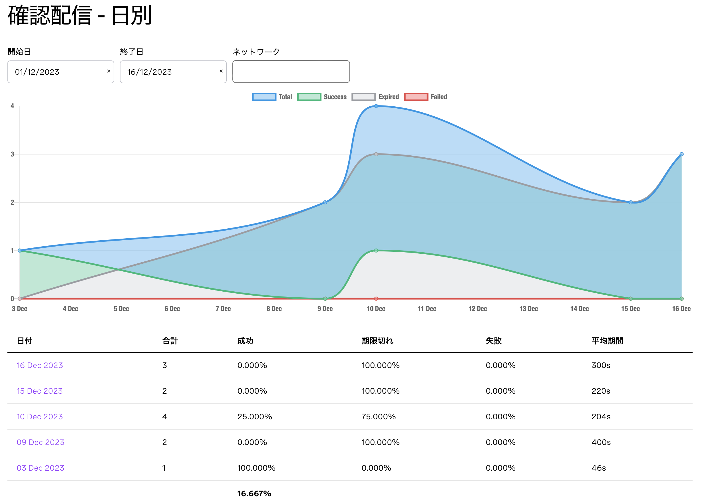Screen dimensions: 712x504
Task: Open the 16 Dec 2023 link
Action: (x=40, y=365)
